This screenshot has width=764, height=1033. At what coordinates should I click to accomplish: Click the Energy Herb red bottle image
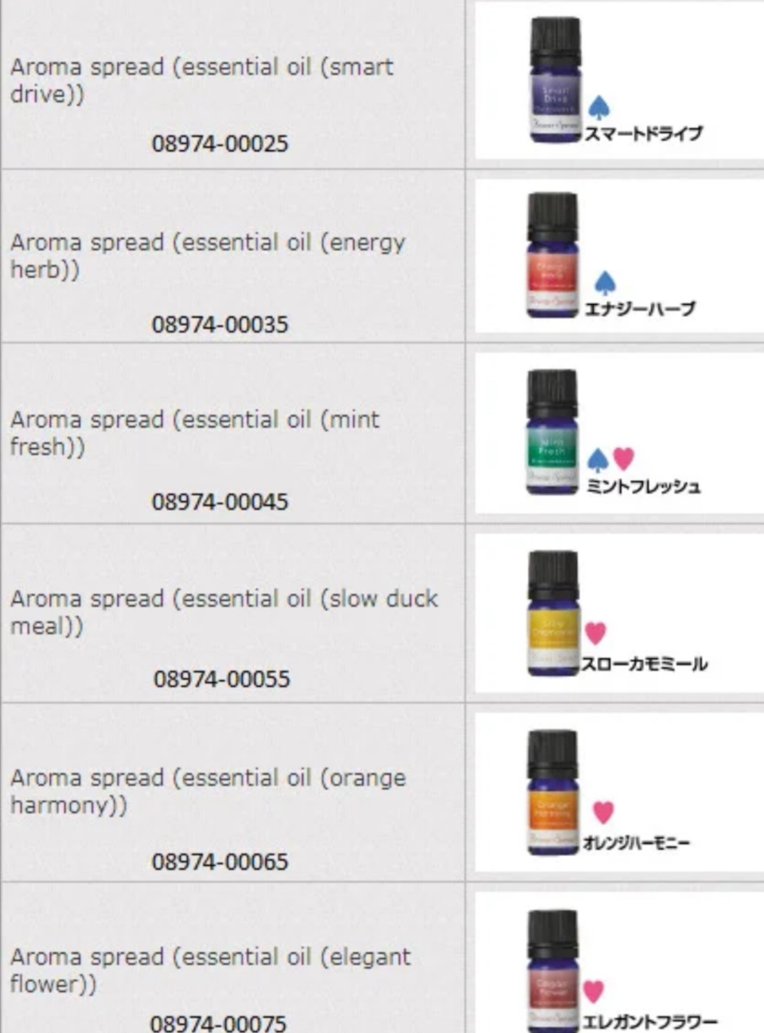[552, 255]
